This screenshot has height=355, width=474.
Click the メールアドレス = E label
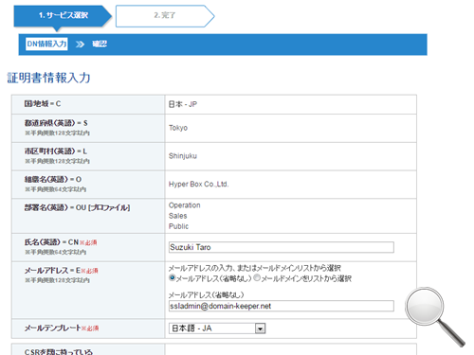click(x=52, y=271)
